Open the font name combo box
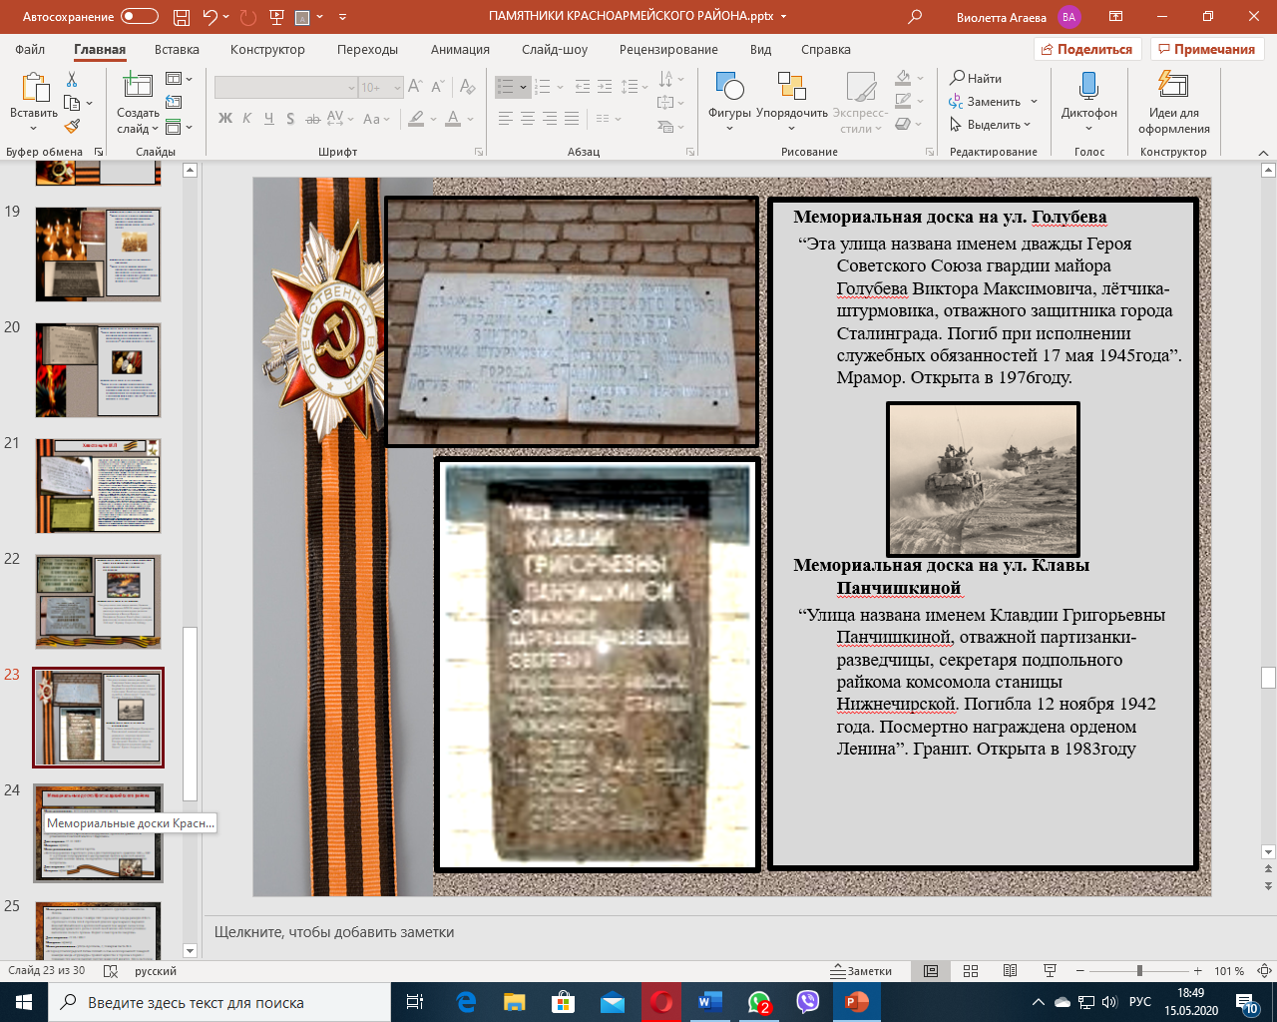Viewport: 1277px width, 1022px height. pos(285,88)
